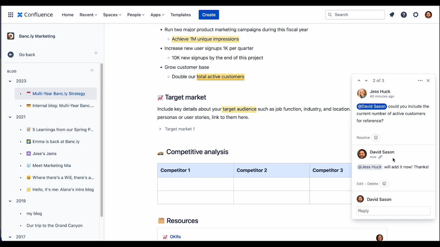This screenshot has height=247, width=440.
Task: Collapse the 2021 blog group
Action: 10,117
